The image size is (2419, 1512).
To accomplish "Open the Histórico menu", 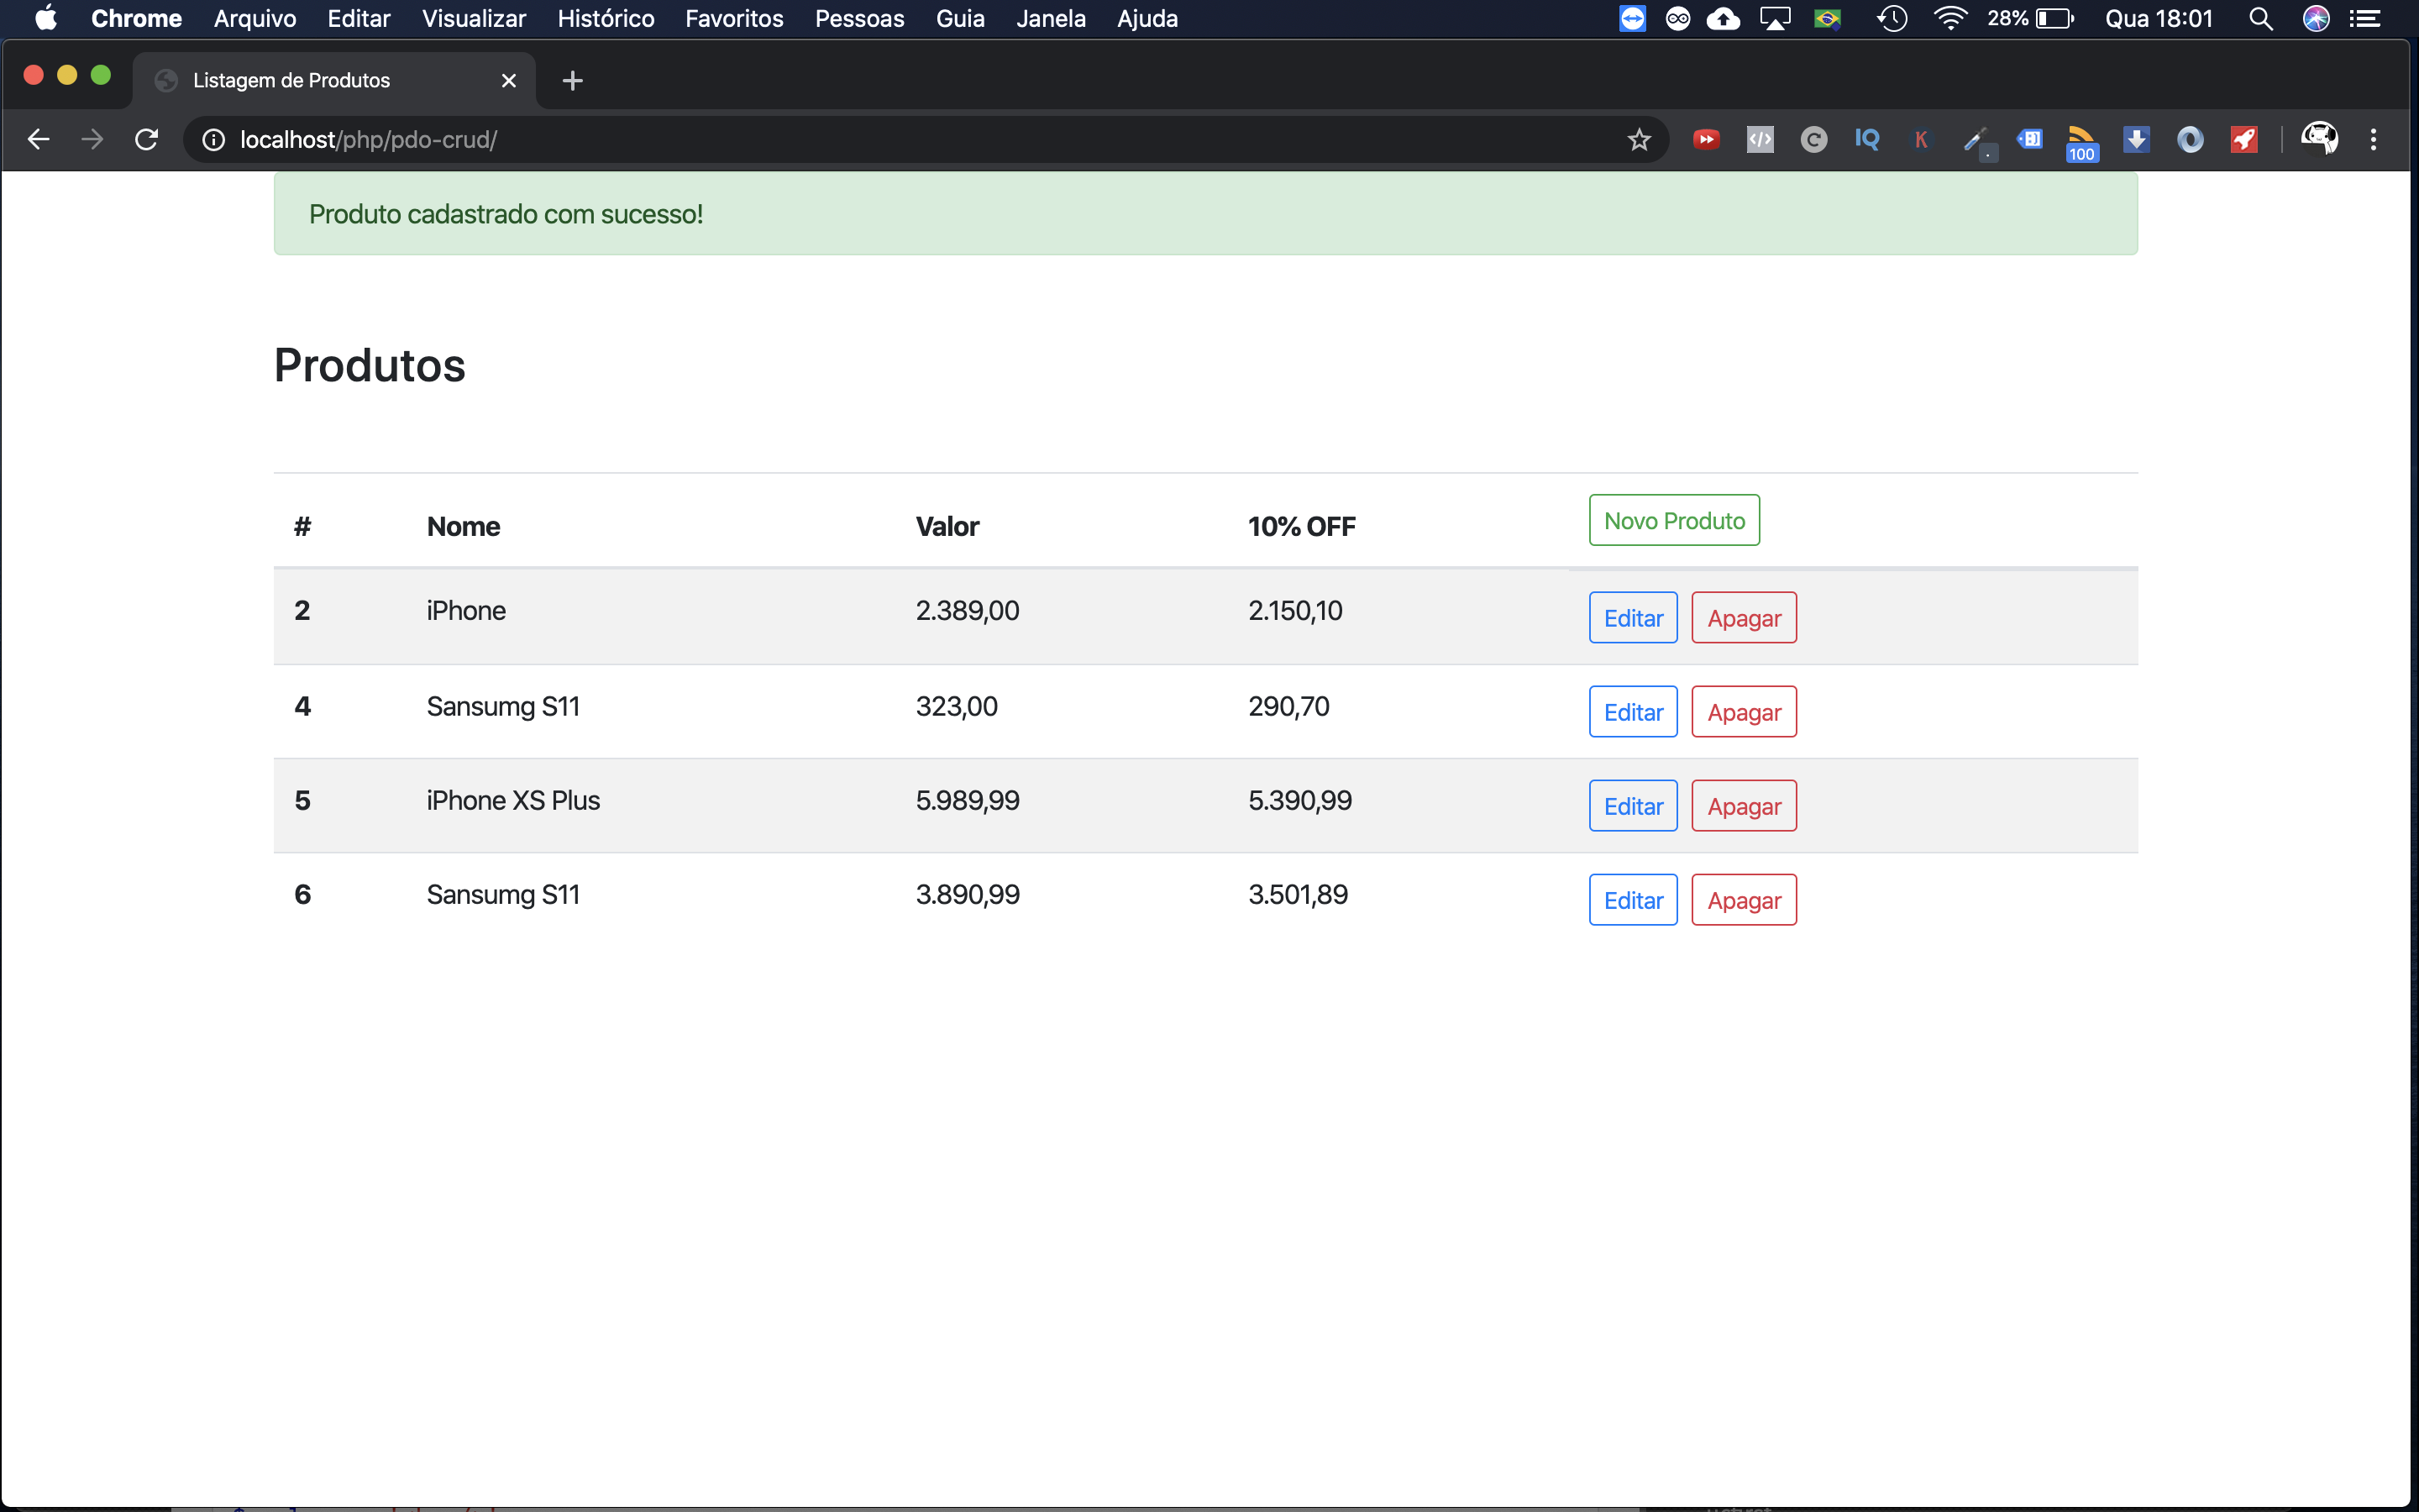I will (605, 19).
